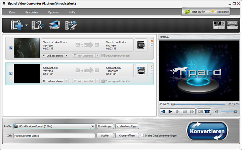Mute the preview speaker icon
The height and width of the screenshot is (150, 242).
point(216,112)
